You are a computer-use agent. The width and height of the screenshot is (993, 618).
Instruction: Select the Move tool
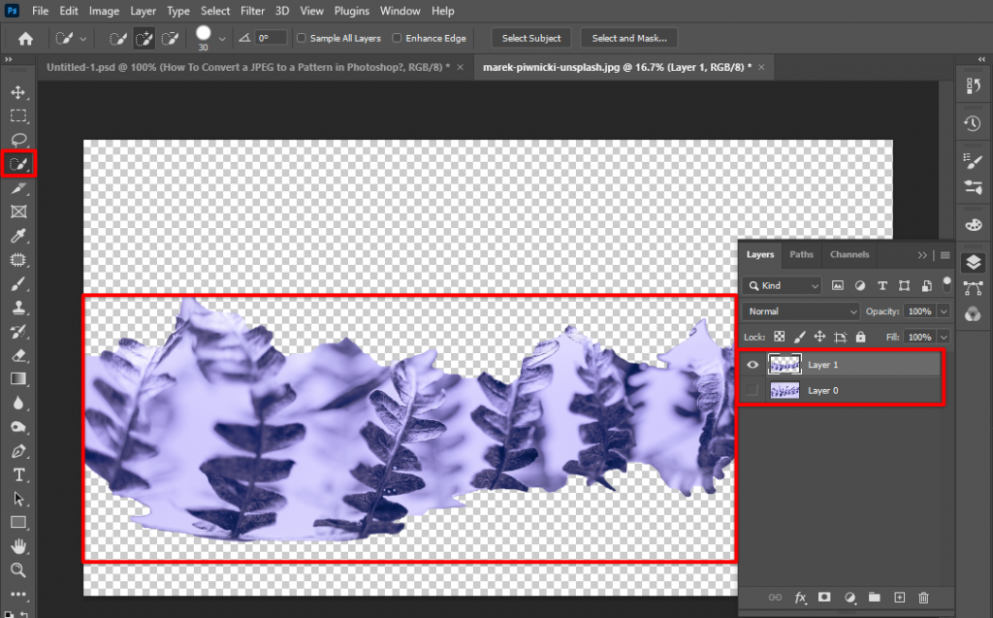pos(17,92)
